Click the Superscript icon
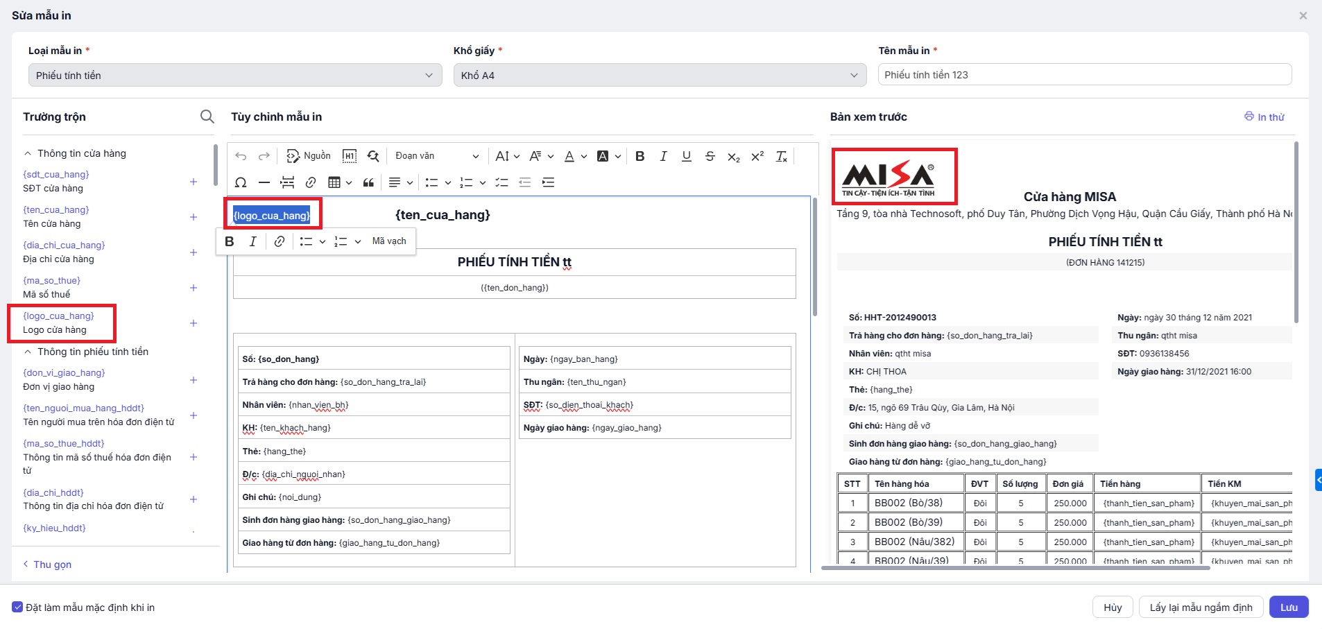Screen dimensions: 1322x629 [x=757, y=156]
